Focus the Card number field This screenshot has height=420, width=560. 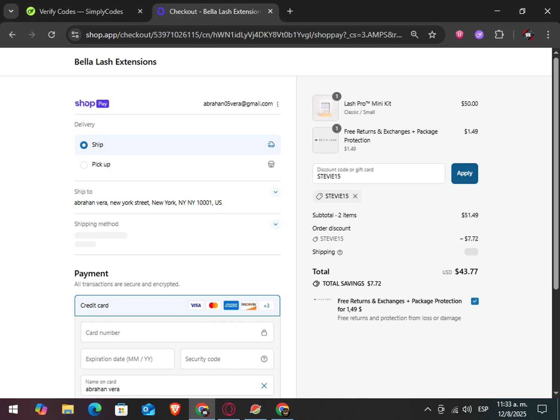point(177,333)
